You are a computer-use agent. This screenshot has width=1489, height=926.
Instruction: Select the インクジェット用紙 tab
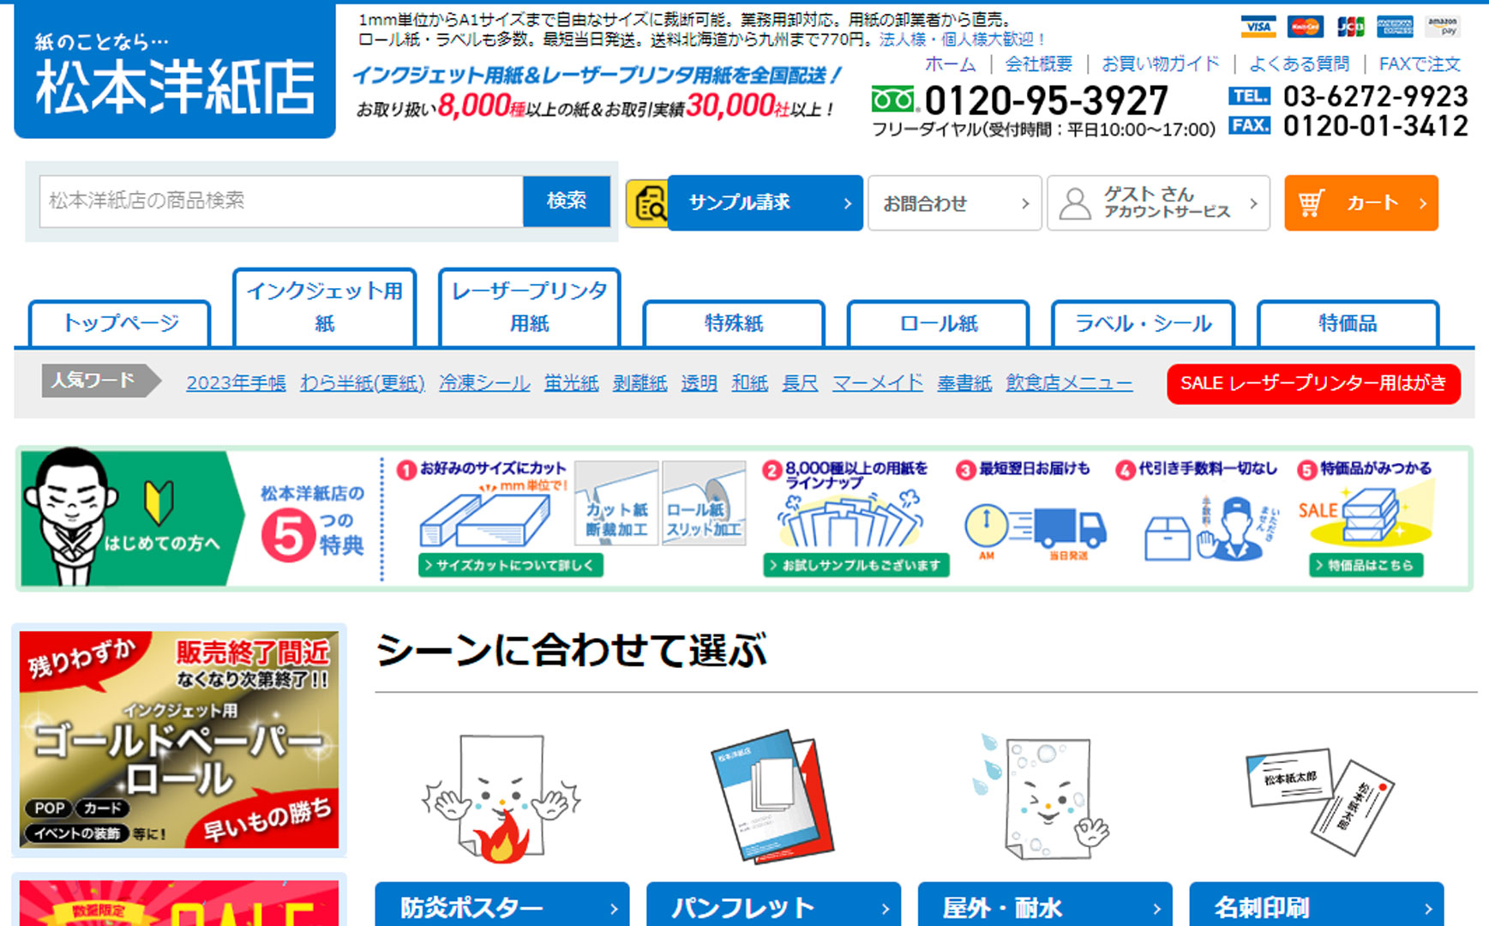tap(324, 307)
